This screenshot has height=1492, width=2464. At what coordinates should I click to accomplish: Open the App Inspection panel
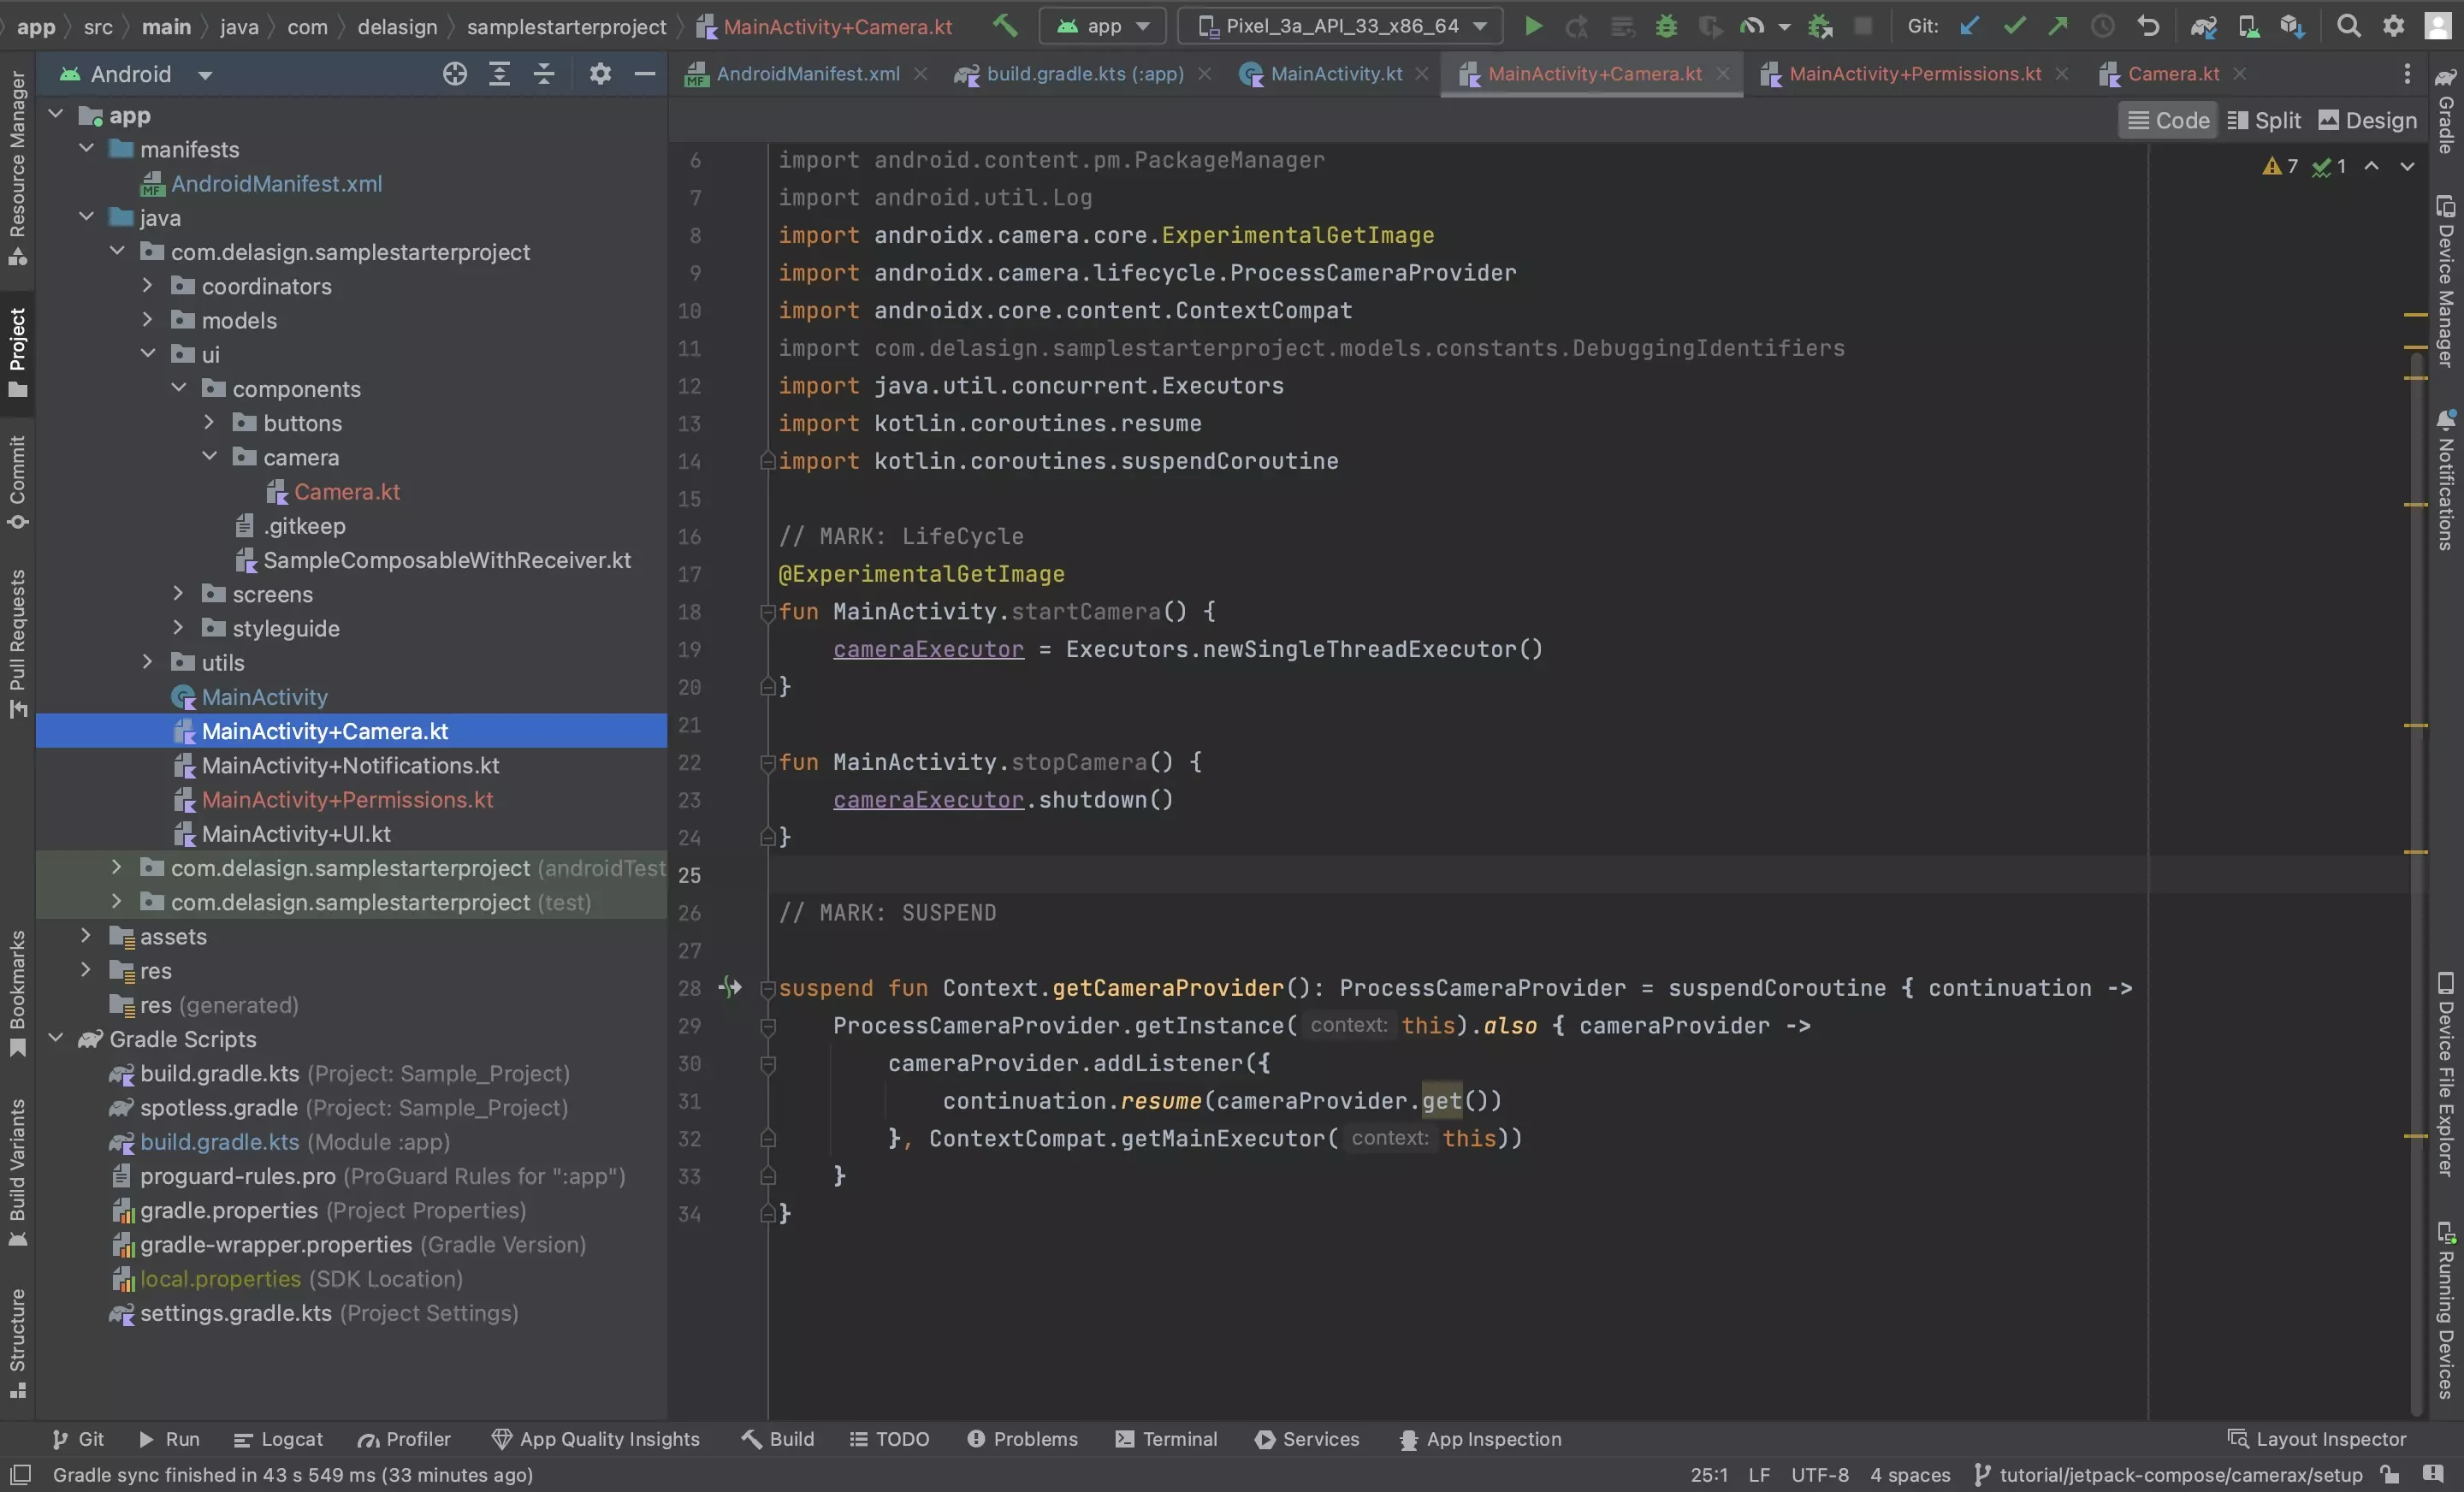1490,1441
